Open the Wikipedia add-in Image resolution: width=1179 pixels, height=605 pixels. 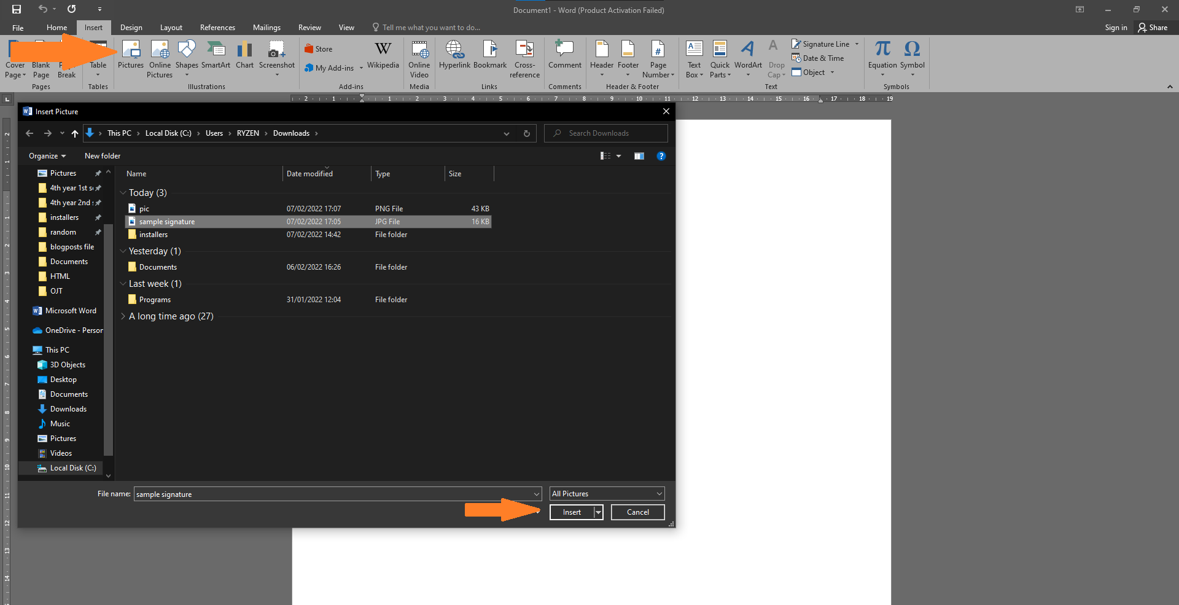click(383, 54)
